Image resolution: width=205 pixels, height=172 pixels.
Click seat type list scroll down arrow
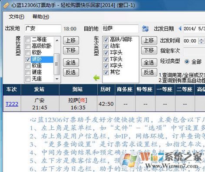click(x=57, y=79)
